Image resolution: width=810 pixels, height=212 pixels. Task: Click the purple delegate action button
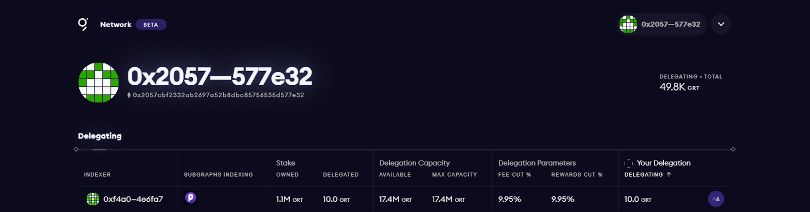coord(716,199)
